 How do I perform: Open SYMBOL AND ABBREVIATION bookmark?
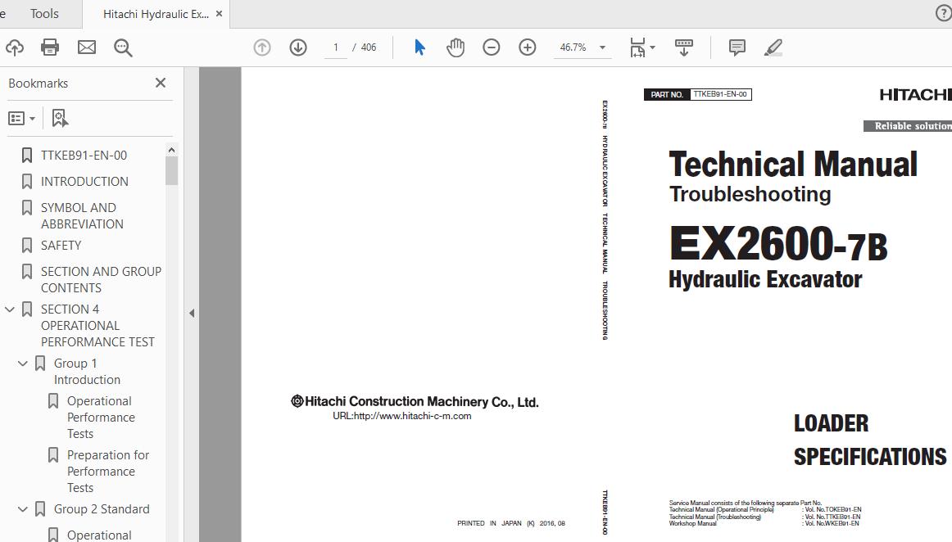pos(82,215)
